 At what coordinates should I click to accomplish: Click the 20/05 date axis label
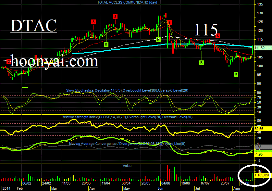pyautogui.click(x=146, y=183)
